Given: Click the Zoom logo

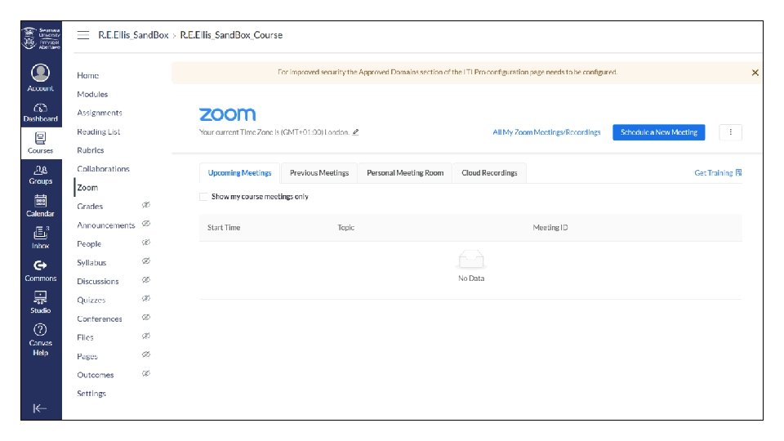Looking at the screenshot, I should click(228, 114).
